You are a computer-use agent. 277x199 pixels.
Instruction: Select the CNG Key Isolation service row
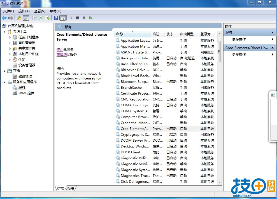165,99
